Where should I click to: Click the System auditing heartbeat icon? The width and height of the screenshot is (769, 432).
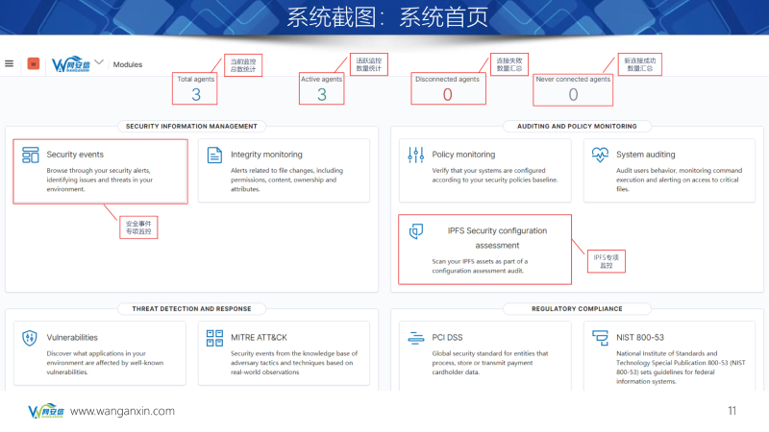601,155
